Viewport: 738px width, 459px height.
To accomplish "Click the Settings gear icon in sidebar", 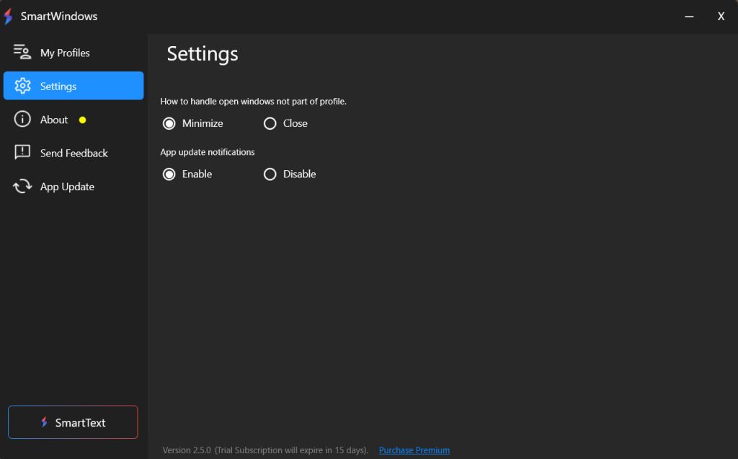I will (x=22, y=86).
